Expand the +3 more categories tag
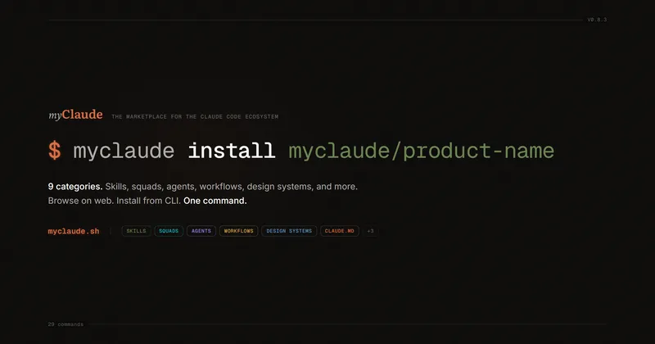The height and width of the screenshot is (344, 655). [371, 231]
